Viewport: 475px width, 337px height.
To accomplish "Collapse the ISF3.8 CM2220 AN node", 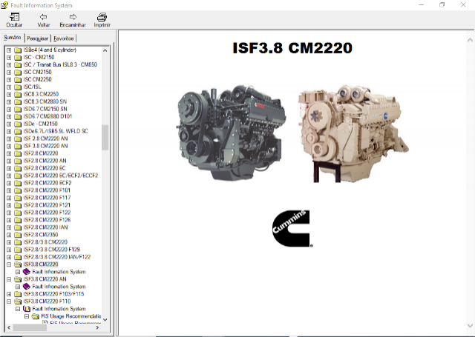I will tap(9, 279).
